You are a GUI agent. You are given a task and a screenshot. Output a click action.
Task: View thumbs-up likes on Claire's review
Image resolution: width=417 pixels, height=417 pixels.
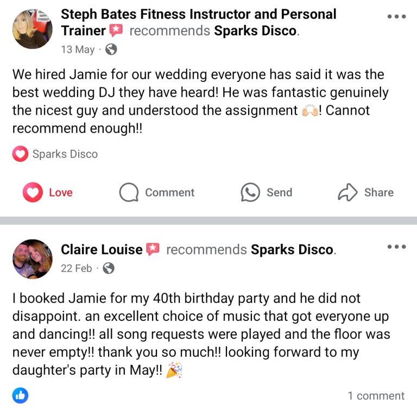[x=20, y=395]
